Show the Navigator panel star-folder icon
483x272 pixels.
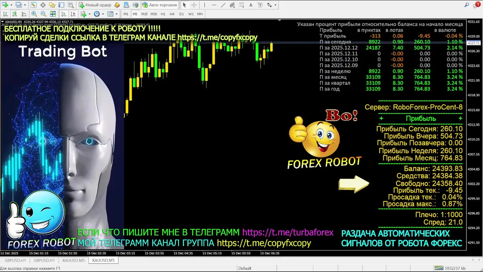(52, 5)
